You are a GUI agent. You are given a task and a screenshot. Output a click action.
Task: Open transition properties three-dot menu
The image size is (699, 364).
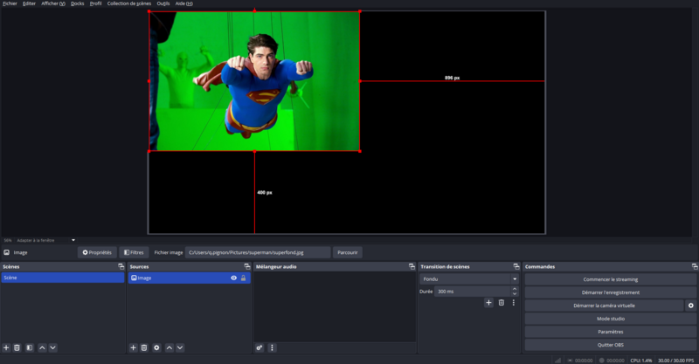point(514,303)
